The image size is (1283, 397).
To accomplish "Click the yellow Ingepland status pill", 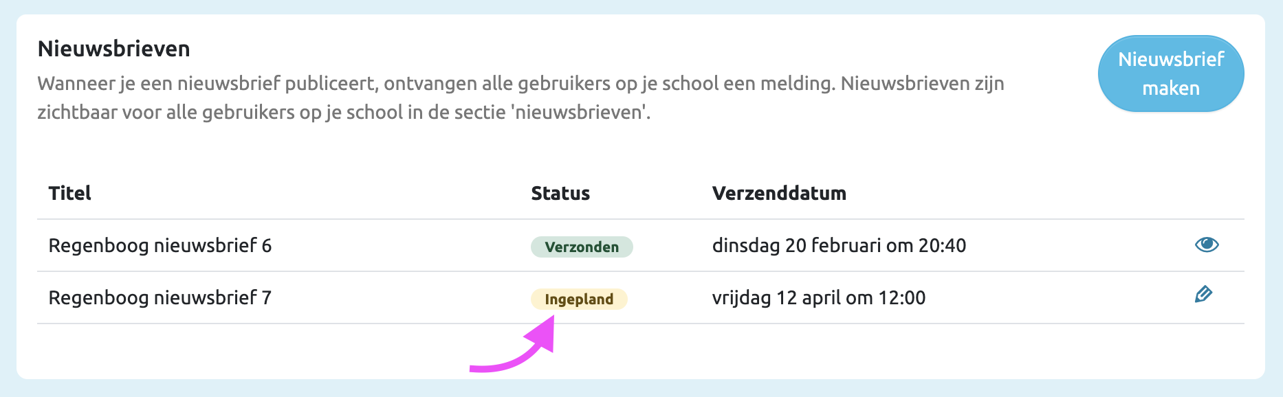I will (x=579, y=299).
